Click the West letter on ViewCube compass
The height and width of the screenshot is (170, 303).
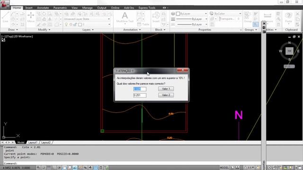click(280, 51)
